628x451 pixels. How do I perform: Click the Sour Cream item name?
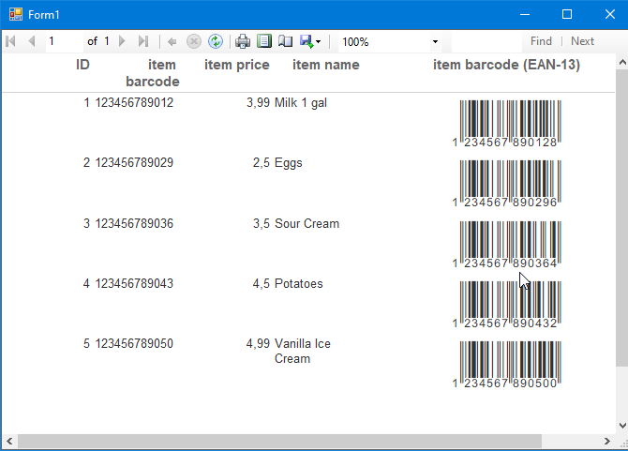(x=307, y=223)
